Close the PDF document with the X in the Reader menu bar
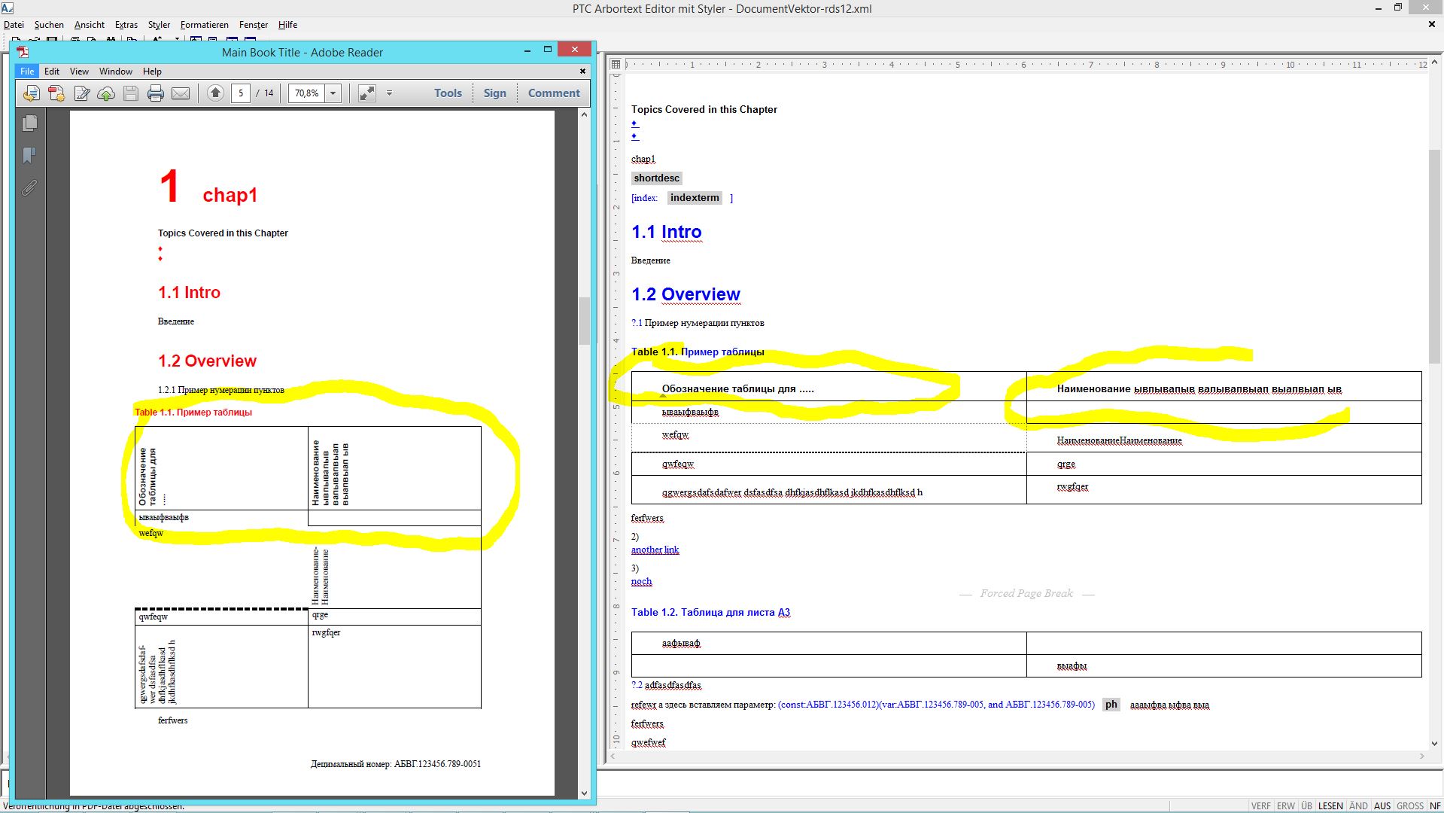 click(x=582, y=72)
